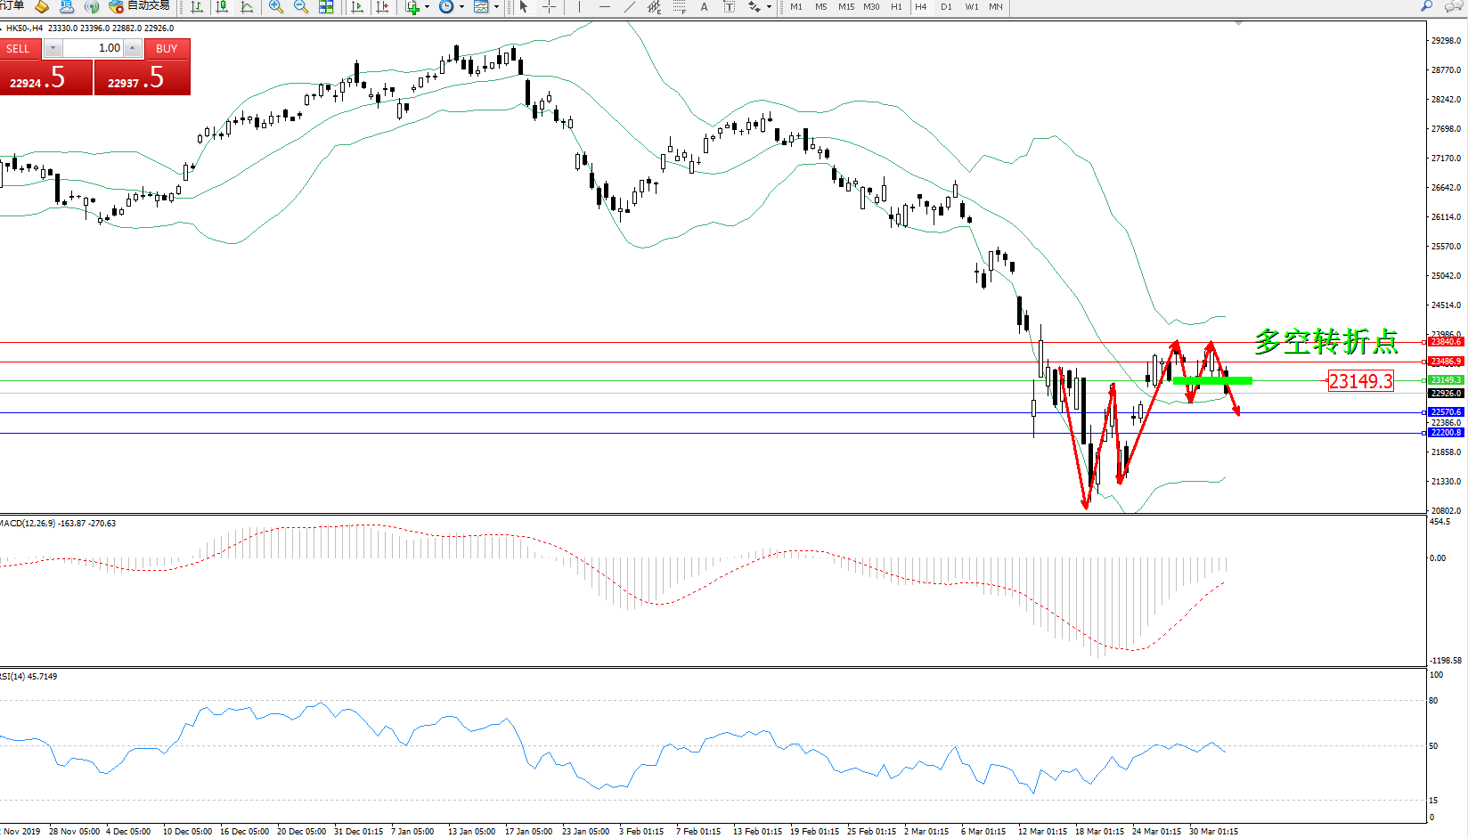Click the zoom in magnifier icon
This screenshot has width=1468, height=838.
tap(276, 7)
